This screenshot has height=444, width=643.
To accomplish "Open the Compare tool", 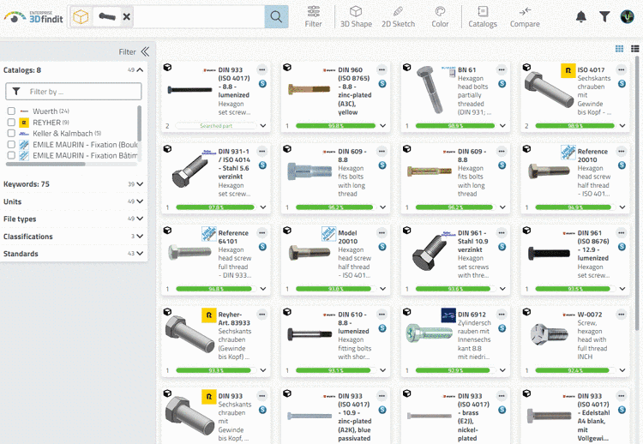I will [525, 17].
